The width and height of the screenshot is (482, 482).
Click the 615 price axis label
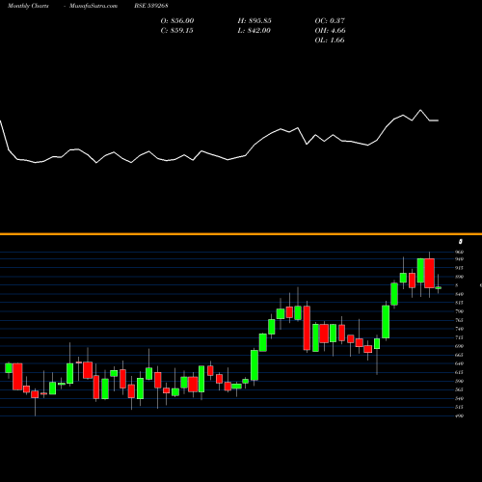coord(460,372)
